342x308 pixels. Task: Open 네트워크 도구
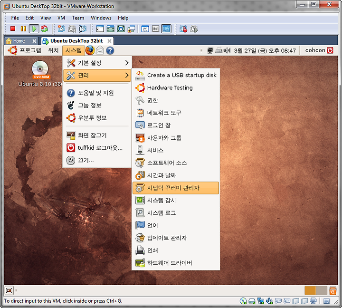pos(176,113)
